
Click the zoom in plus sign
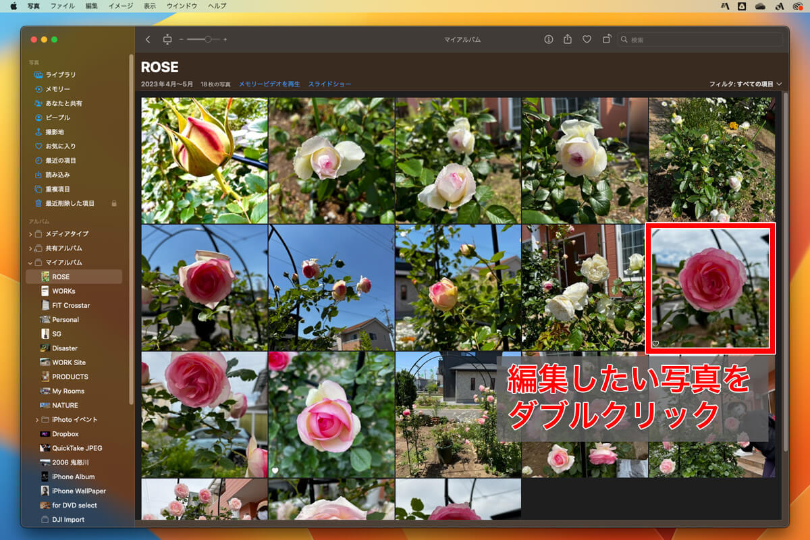coord(225,40)
